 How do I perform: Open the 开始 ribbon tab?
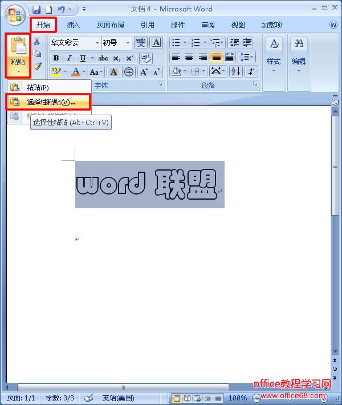43,25
